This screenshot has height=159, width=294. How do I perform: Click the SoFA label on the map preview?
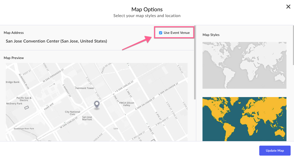(x=116, y=129)
